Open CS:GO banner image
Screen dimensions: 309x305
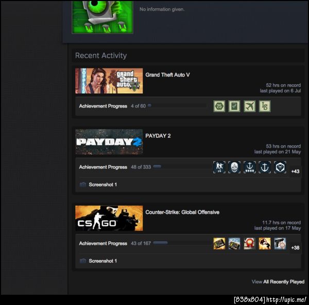click(x=109, y=218)
